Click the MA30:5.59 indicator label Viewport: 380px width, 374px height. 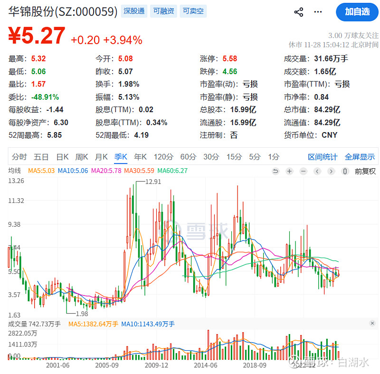[x=139, y=171]
